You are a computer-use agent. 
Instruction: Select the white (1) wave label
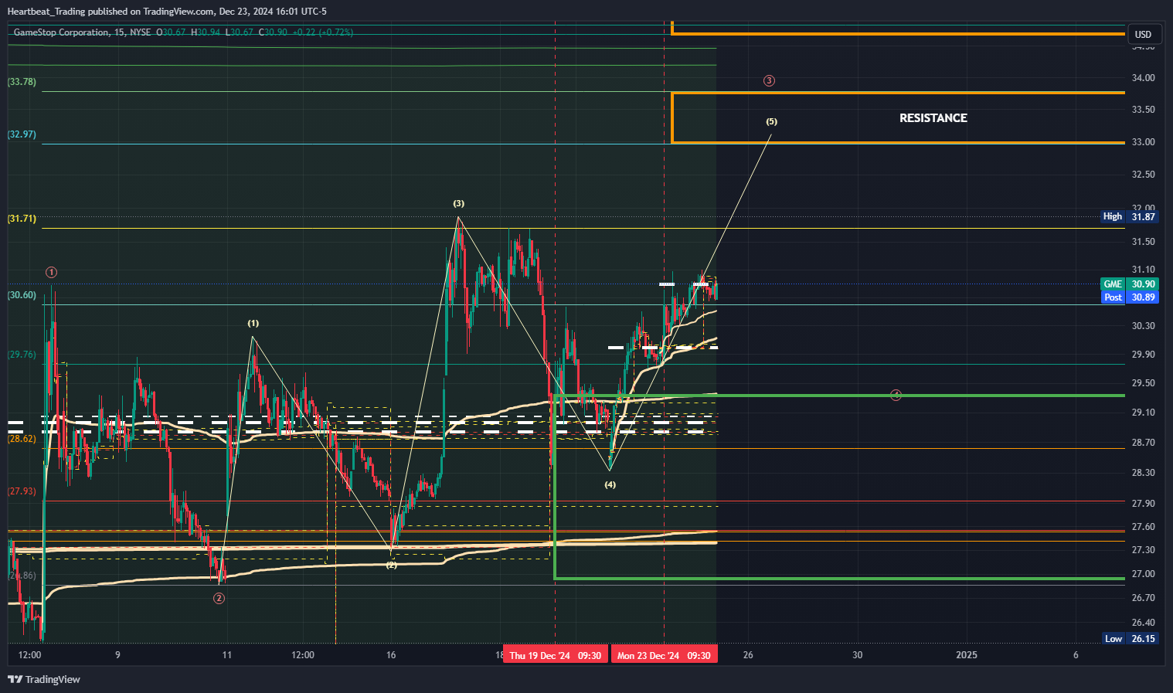pyautogui.click(x=253, y=323)
